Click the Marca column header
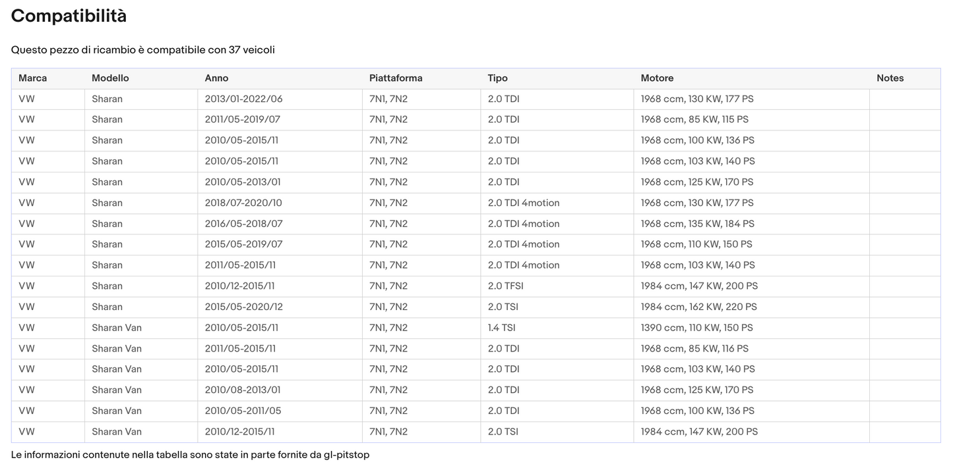 32,78
